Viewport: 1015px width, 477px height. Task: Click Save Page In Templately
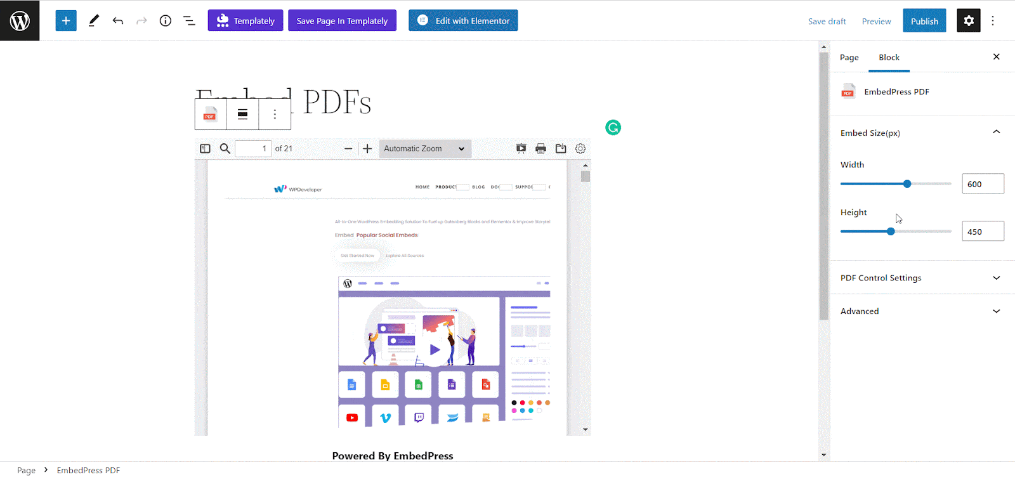[x=342, y=20]
